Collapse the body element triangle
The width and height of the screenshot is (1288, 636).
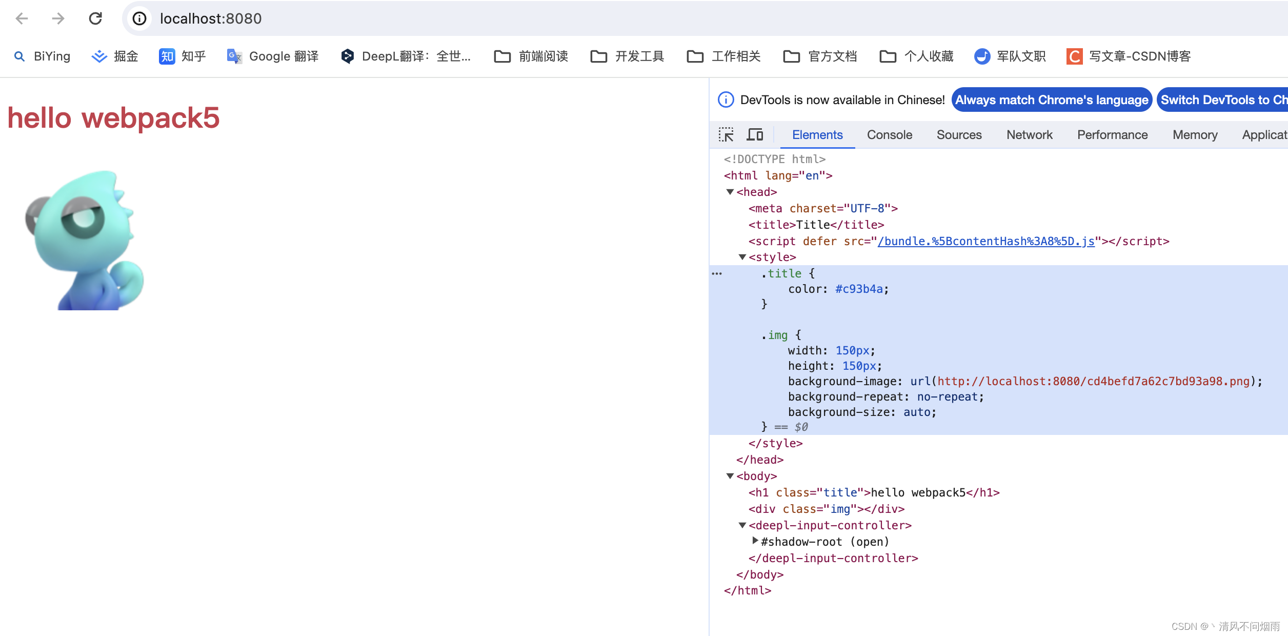(730, 476)
